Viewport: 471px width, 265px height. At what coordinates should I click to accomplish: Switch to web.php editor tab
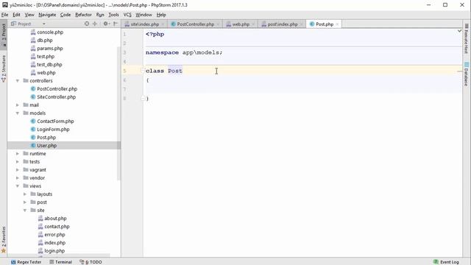[x=241, y=24]
